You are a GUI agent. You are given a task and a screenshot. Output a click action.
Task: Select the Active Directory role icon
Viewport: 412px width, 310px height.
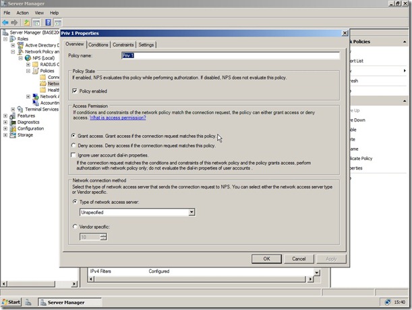click(x=20, y=45)
